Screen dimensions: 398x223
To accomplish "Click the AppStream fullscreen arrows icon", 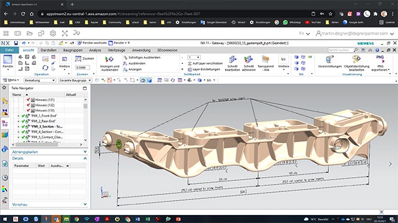I will click(x=65, y=33).
